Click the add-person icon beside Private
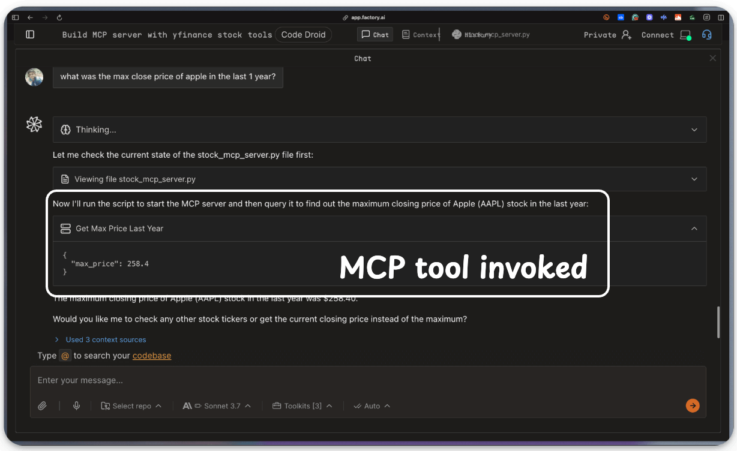The image size is (737, 451). pos(627,35)
